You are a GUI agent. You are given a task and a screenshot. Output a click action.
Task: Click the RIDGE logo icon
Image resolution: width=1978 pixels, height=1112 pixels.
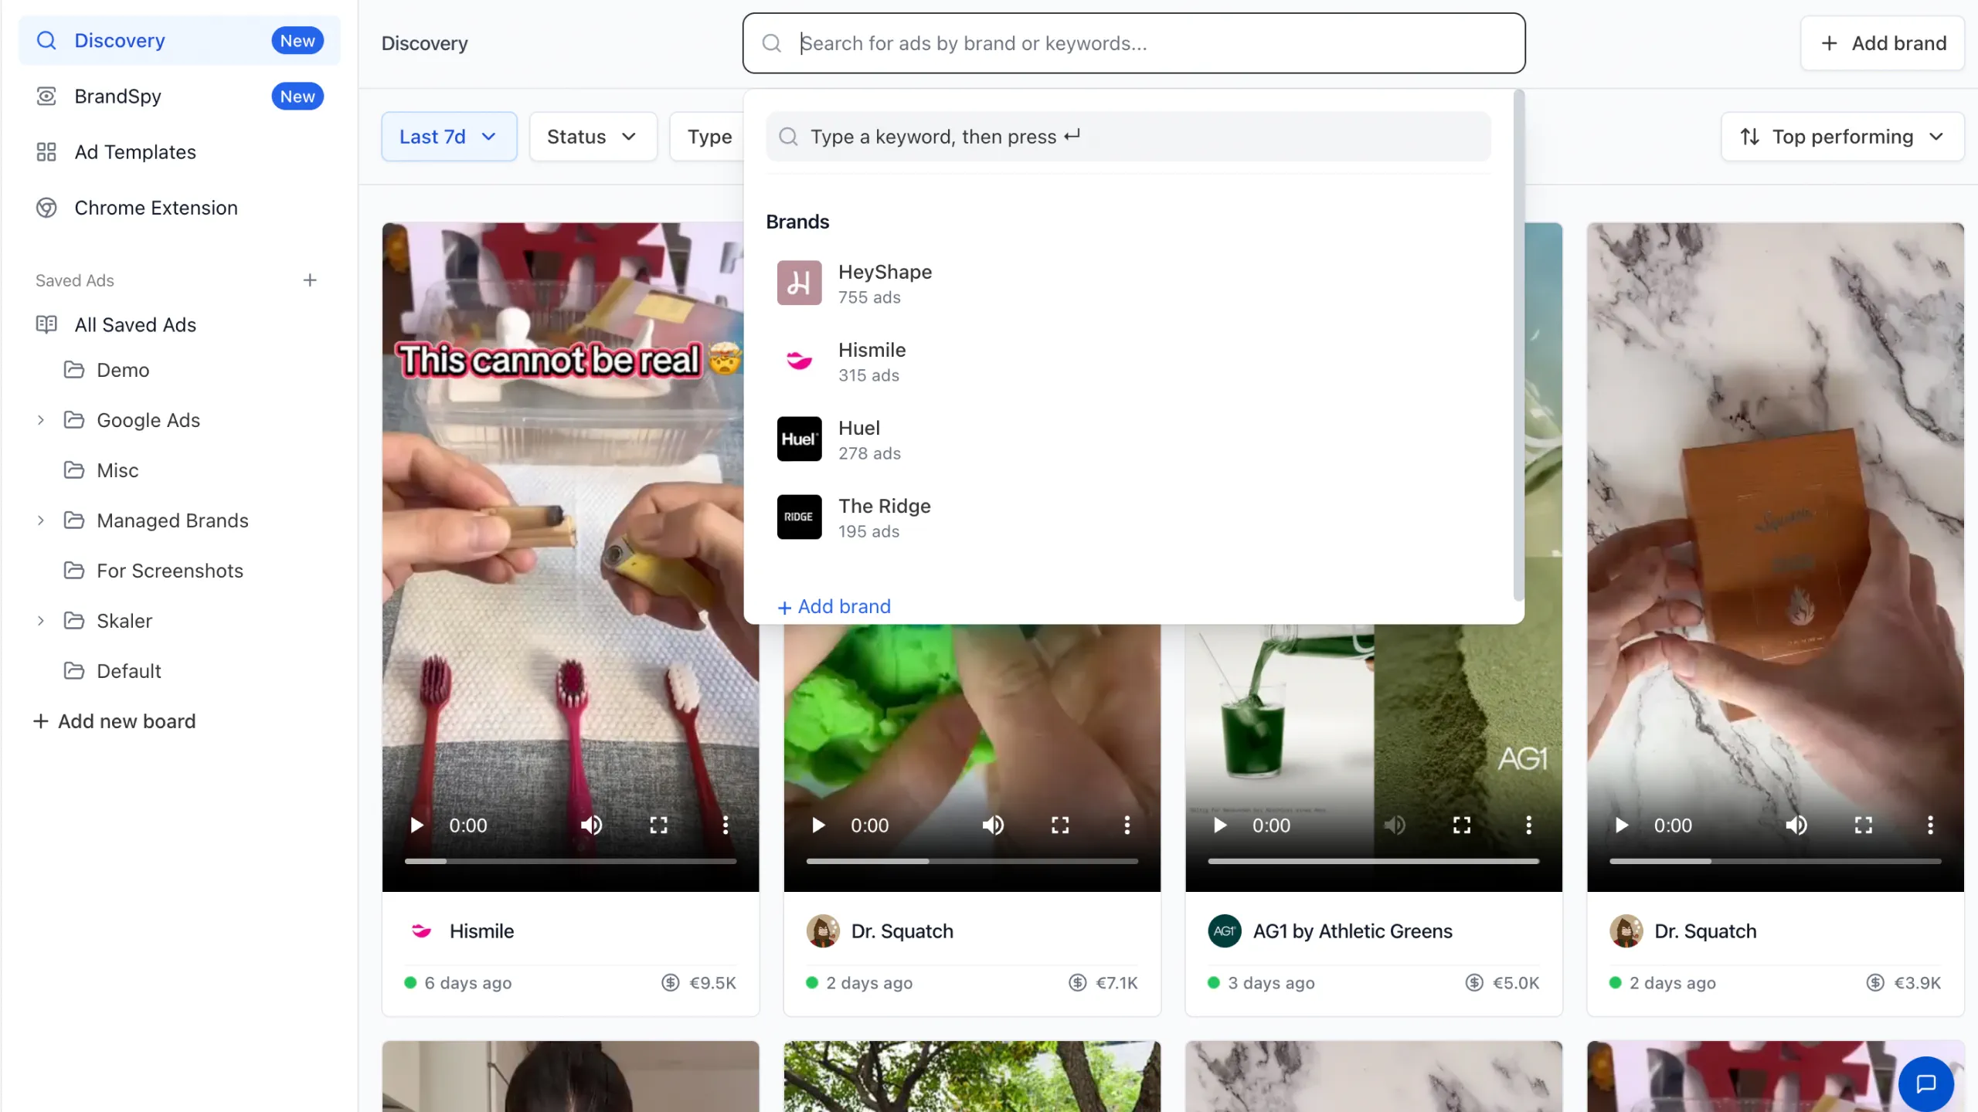pyautogui.click(x=799, y=517)
